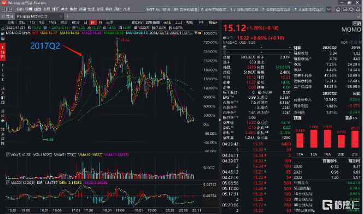Click the back navigation arrow

coord(4,9)
